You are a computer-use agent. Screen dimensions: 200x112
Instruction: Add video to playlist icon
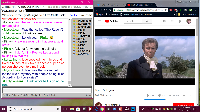[184, 96]
